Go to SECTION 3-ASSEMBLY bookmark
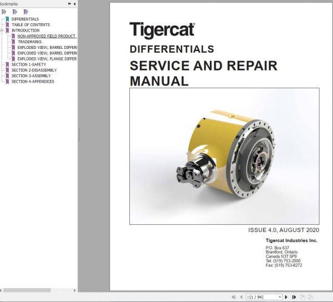333x302 pixels. pos(31,76)
